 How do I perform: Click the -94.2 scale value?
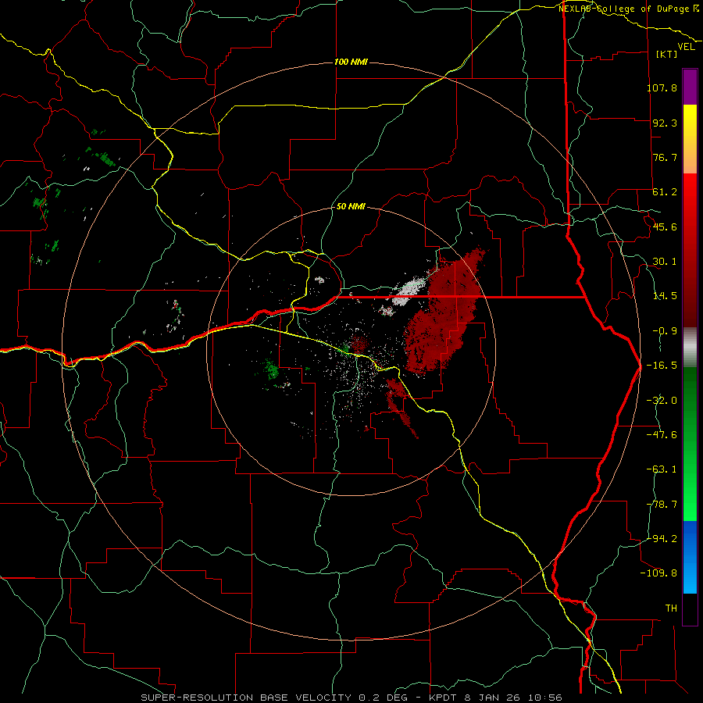(662, 538)
